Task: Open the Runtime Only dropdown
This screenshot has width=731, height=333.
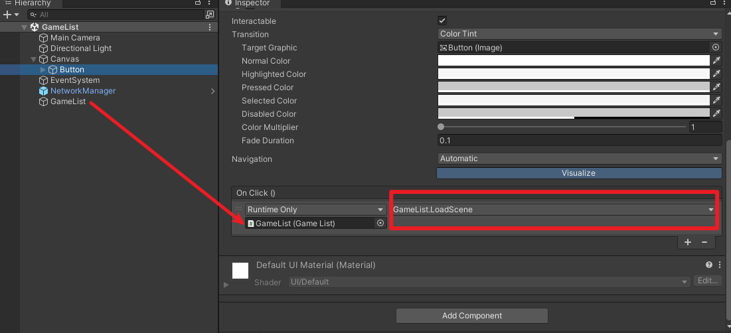Action: pyautogui.click(x=315, y=210)
